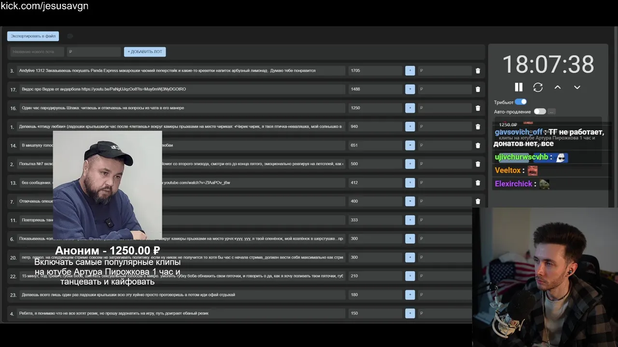Delete lot 7 priced 400 with trash icon
Image resolution: width=618 pixels, height=347 pixels.
(x=478, y=201)
